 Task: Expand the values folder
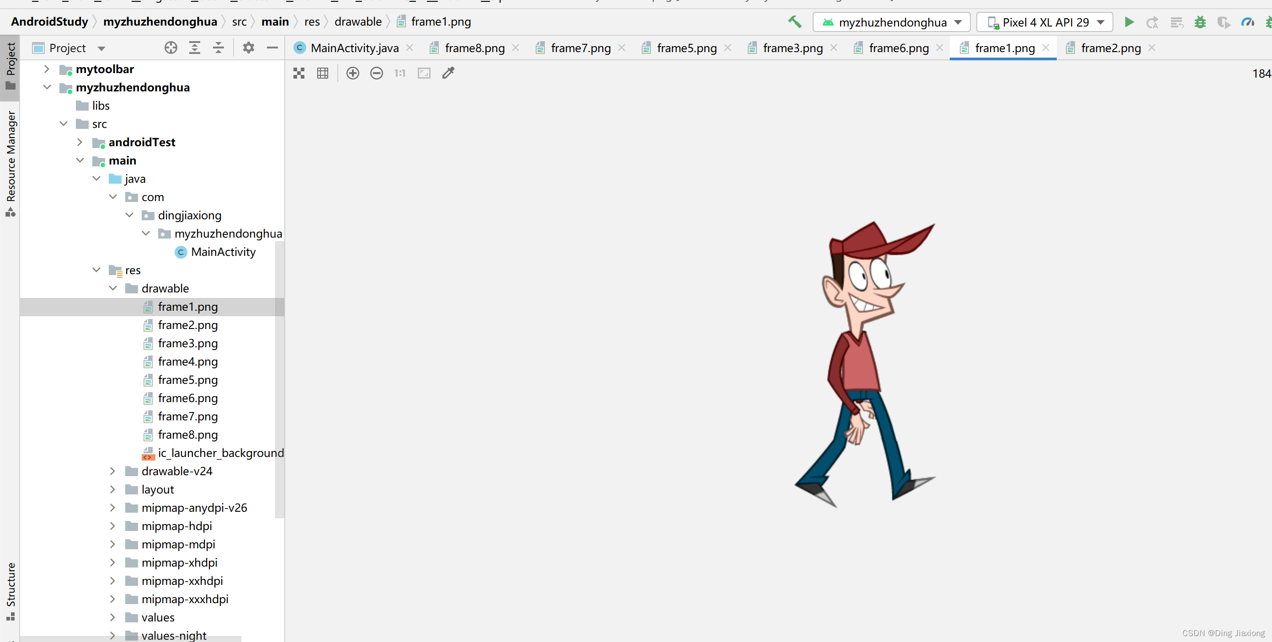click(113, 617)
